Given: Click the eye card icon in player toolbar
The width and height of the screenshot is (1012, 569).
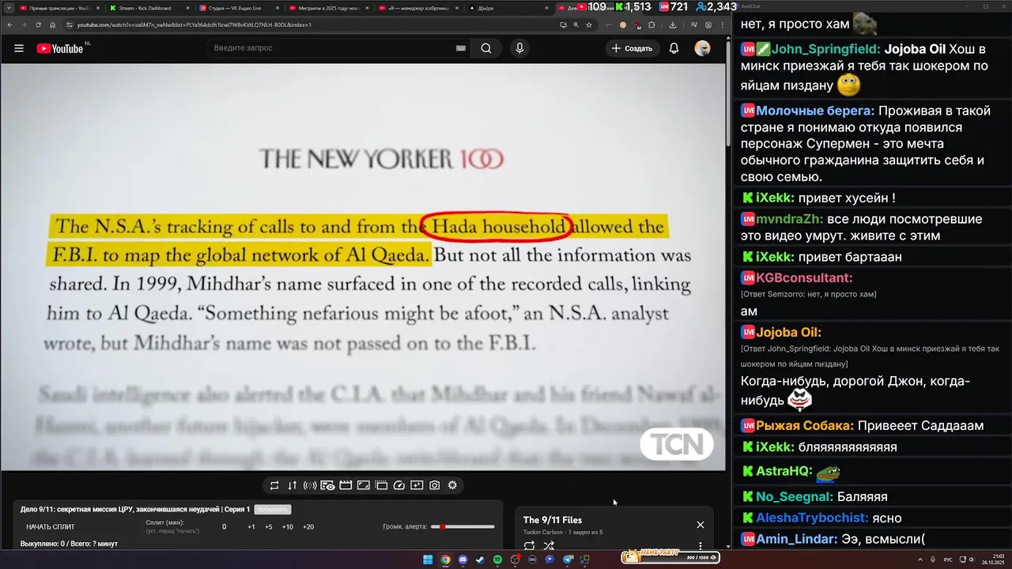Looking at the screenshot, I should (x=327, y=485).
